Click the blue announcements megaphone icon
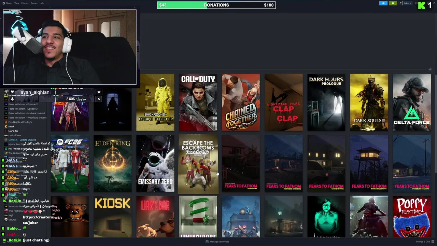 [x=383, y=3]
